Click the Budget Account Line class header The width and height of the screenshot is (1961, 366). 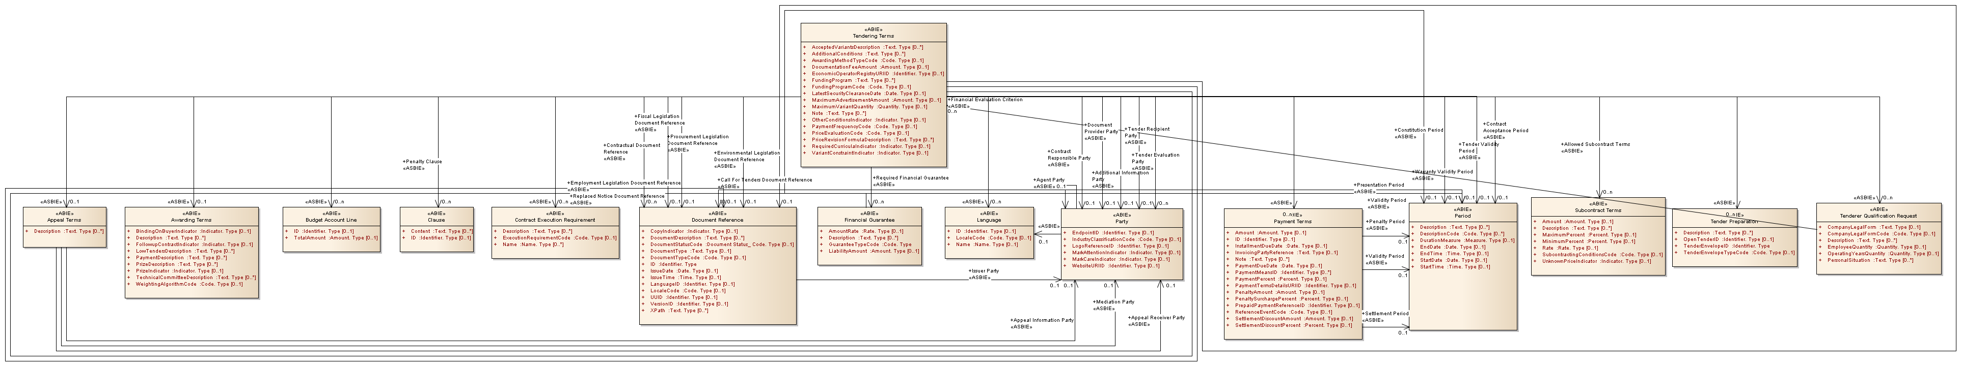click(331, 220)
